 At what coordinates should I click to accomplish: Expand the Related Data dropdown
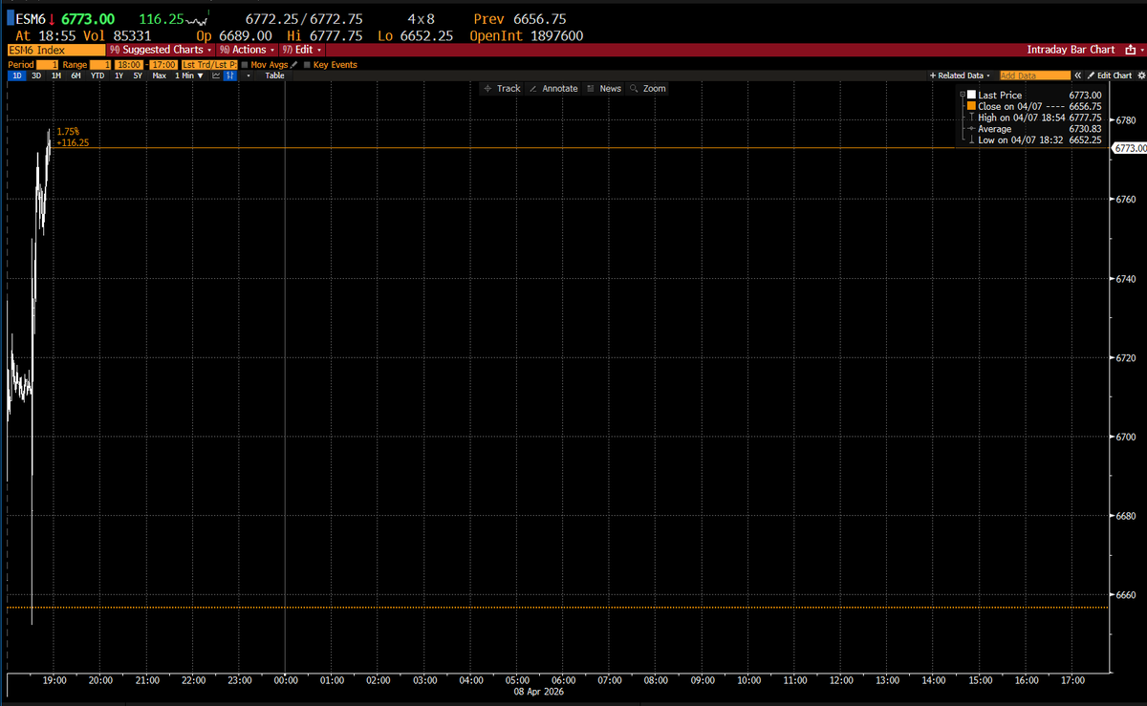tap(962, 75)
